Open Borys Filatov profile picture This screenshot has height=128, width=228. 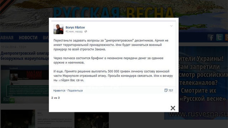coord(59,29)
